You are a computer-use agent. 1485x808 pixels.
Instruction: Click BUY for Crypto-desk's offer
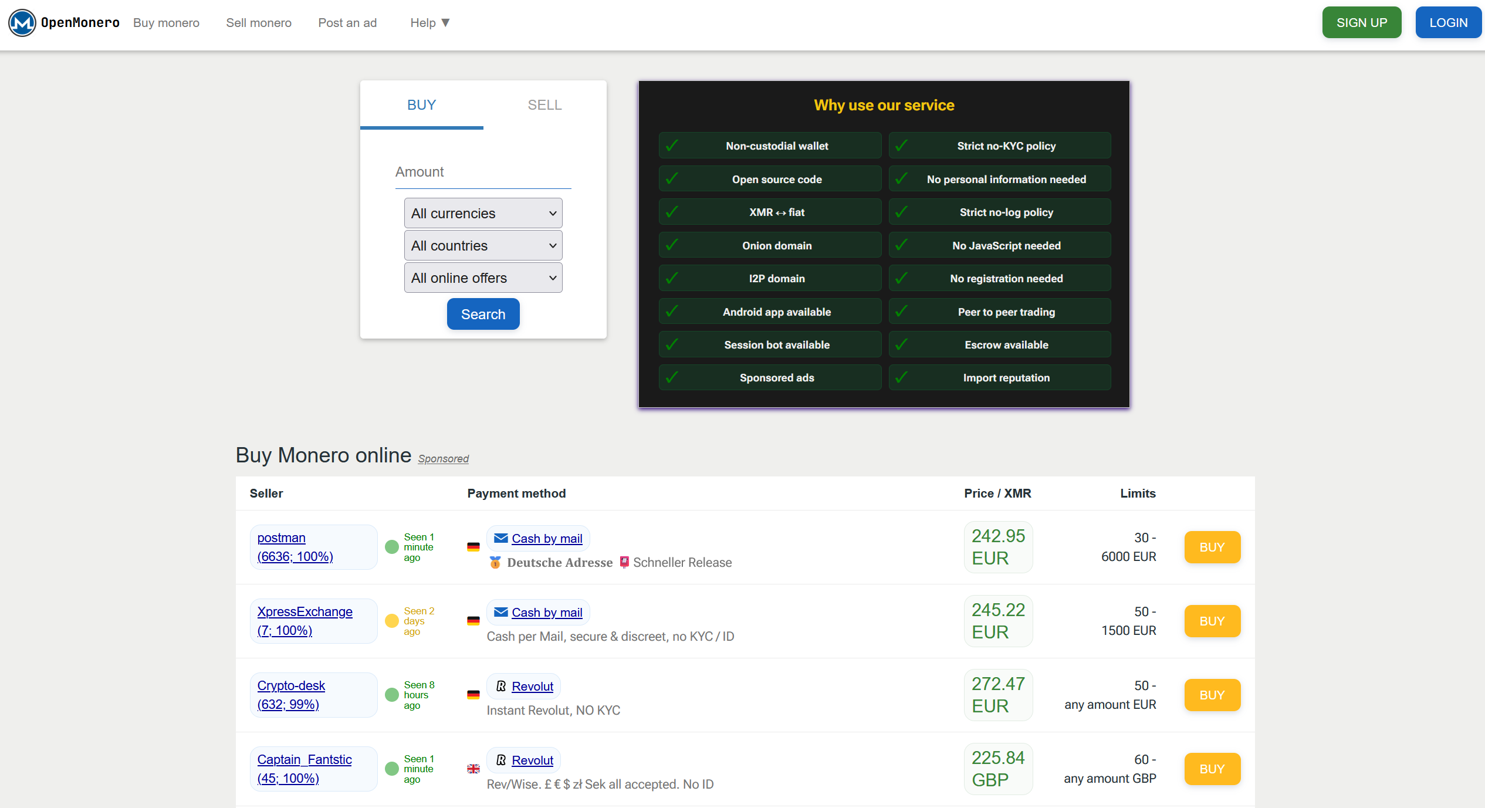1212,695
